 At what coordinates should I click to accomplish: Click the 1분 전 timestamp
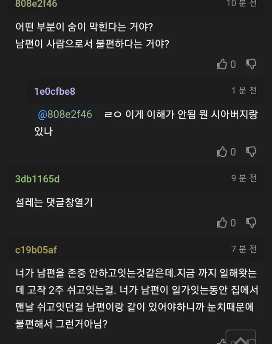(x=244, y=90)
